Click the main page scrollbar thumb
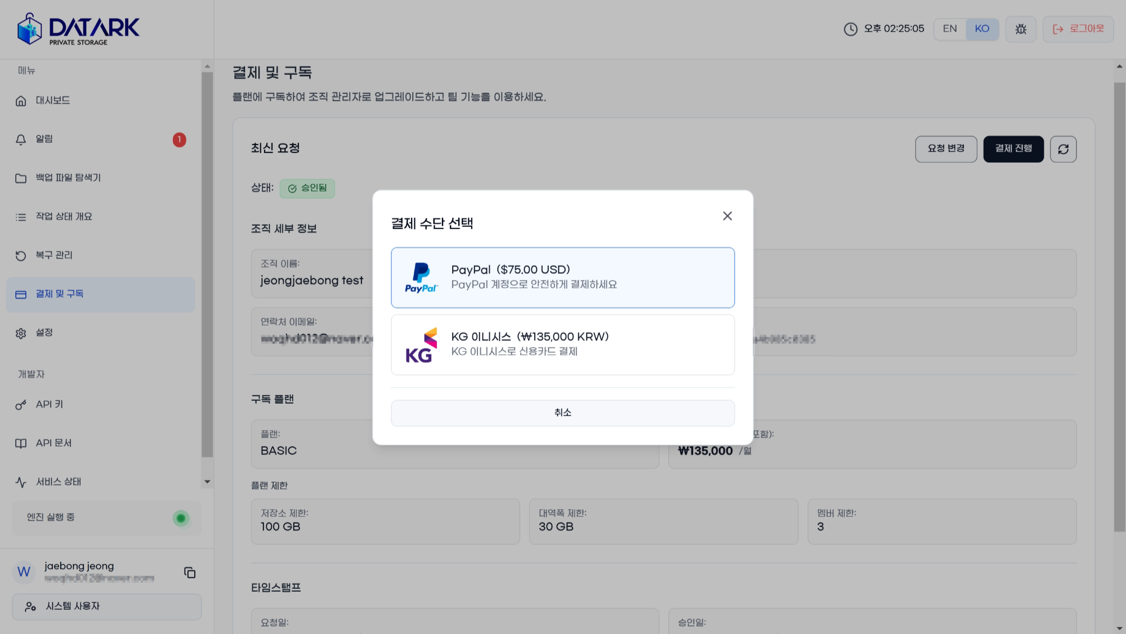 (1119, 307)
